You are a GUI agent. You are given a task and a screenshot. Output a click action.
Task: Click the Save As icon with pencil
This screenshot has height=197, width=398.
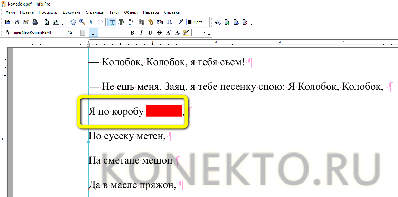point(26,22)
